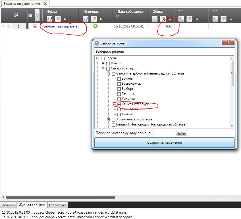Pin the Дата добавления column

click(x=117, y=16)
